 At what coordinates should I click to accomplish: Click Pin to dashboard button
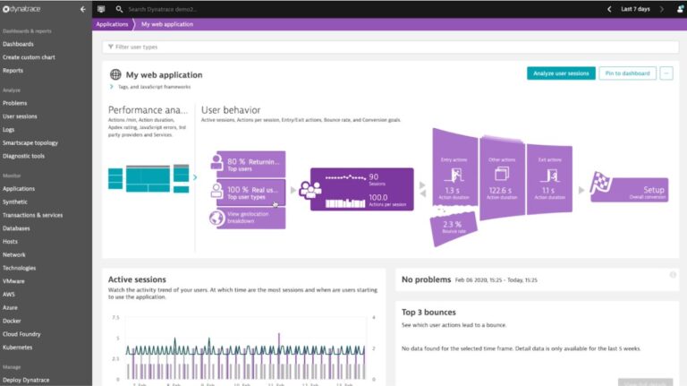coord(627,73)
